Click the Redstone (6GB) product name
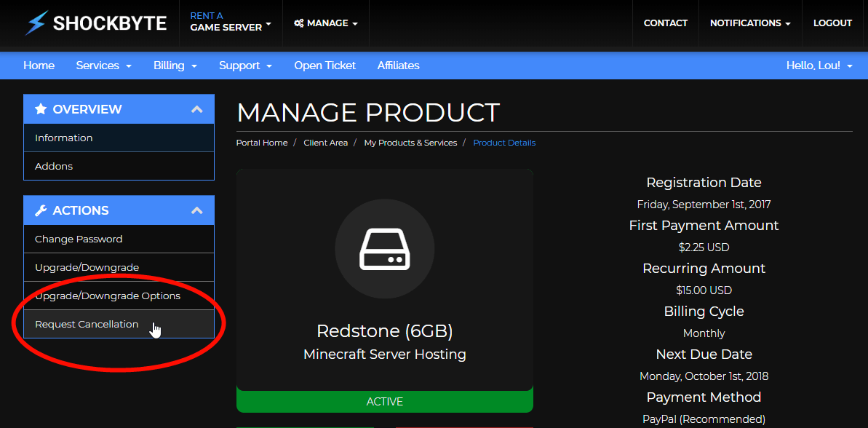 pos(385,330)
